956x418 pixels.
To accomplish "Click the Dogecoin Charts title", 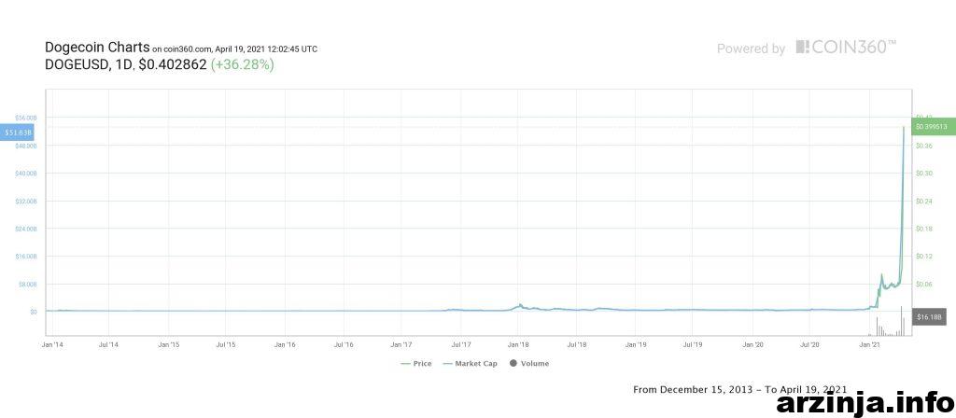I will [x=97, y=47].
